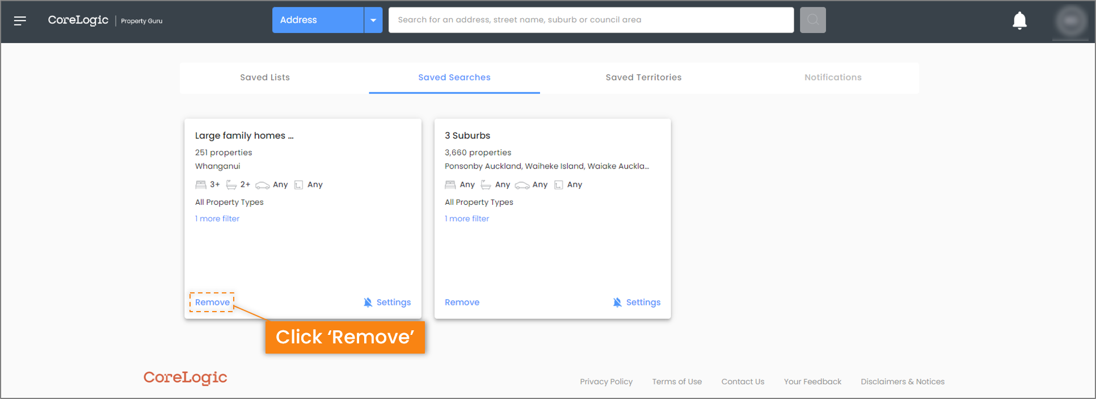Remove the Large family homes saved search
This screenshot has height=399, width=1096.
point(212,302)
